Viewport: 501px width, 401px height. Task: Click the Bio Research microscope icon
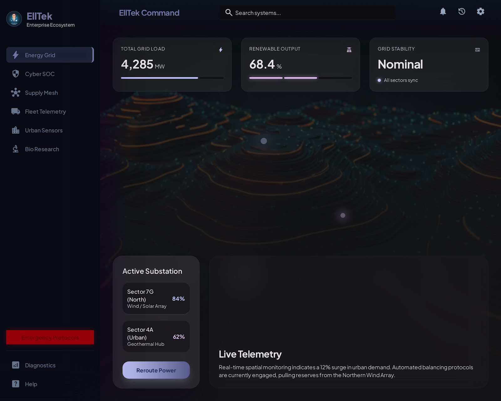coord(15,149)
